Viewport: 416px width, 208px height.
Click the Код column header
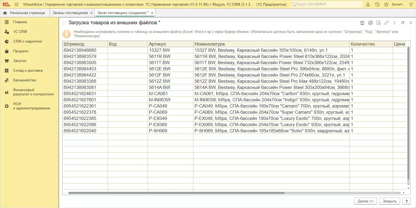tap(128, 44)
